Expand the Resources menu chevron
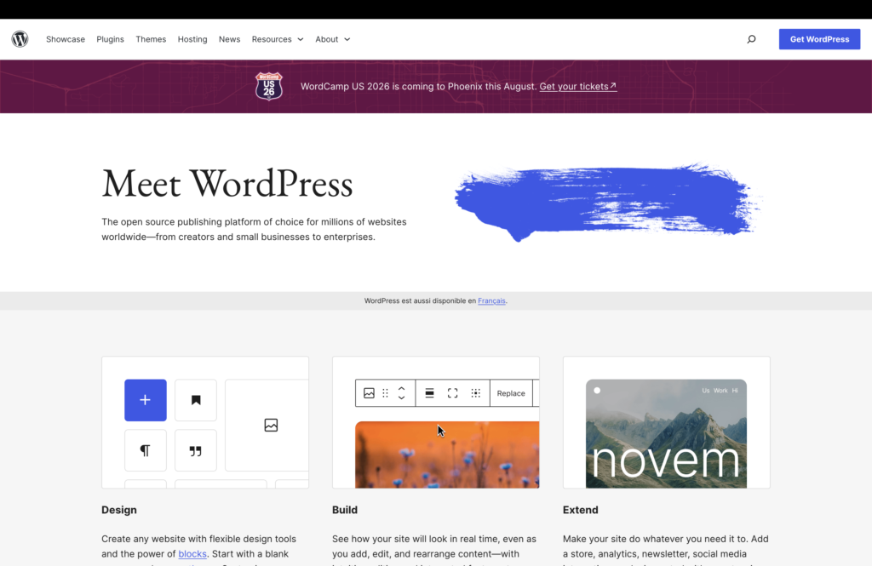This screenshot has width=872, height=566. [x=301, y=39]
